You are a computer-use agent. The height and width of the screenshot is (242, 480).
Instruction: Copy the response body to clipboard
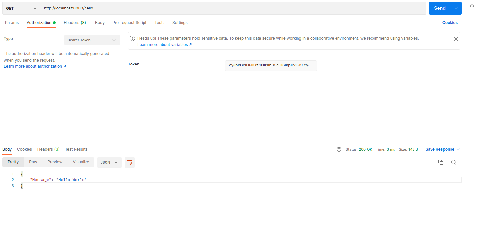pos(440,162)
